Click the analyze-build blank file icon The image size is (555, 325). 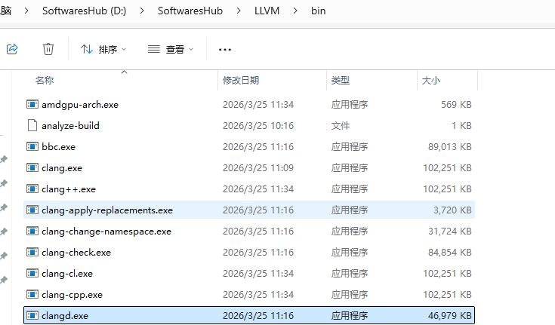click(x=32, y=125)
